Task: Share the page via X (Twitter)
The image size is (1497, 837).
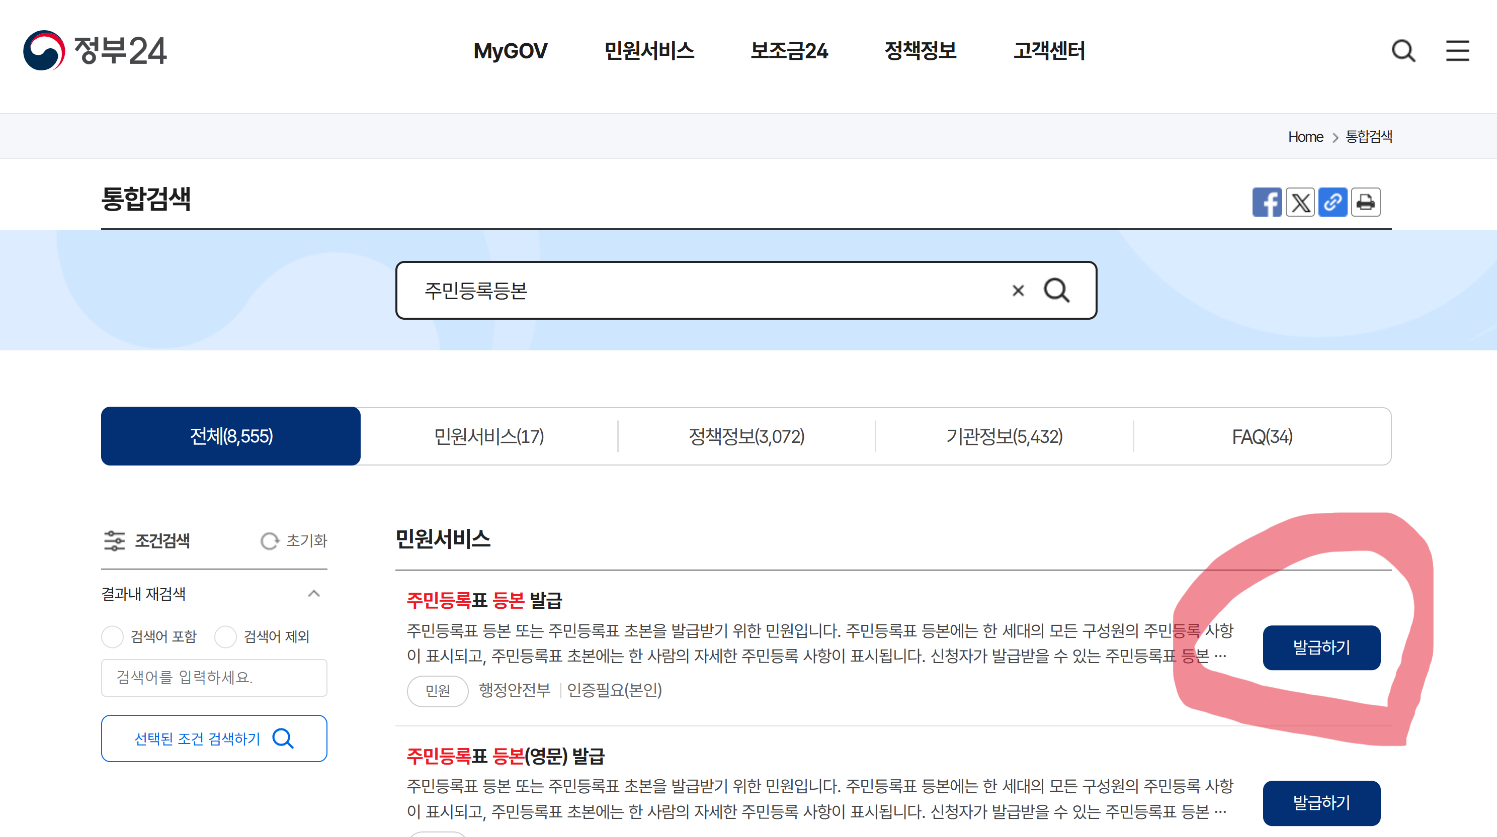Action: point(1300,202)
